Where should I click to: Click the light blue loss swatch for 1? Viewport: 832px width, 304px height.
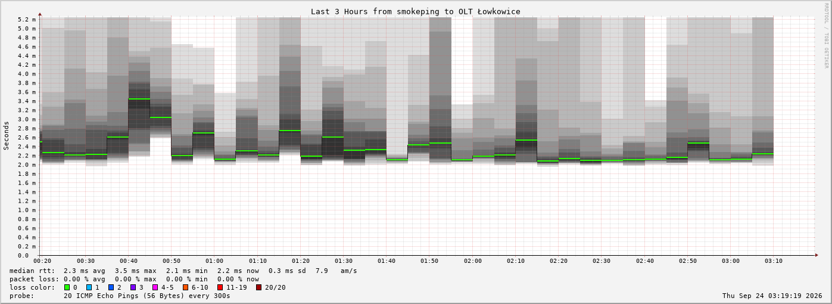coord(89,287)
